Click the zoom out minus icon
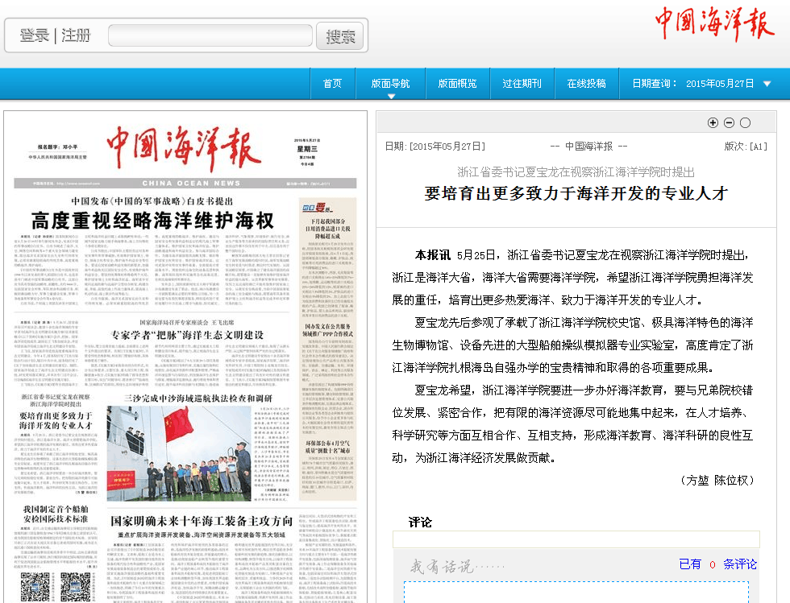The image size is (790, 603). [x=729, y=123]
